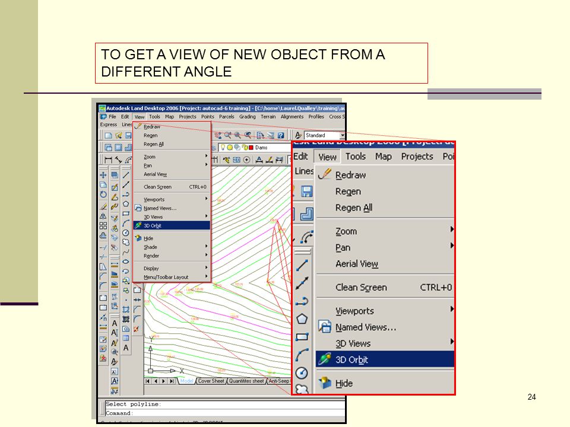The height and width of the screenshot is (427, 570).
Task: Select the Circle tool in enlarged inset
Action: pos(302,372)
